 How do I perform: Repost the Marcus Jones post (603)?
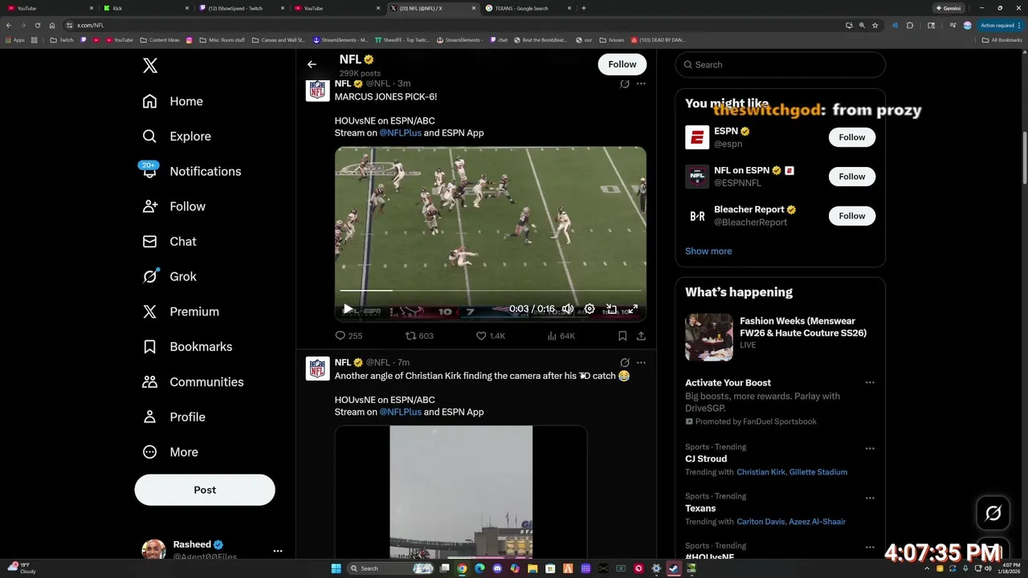[x=419, y=336]
